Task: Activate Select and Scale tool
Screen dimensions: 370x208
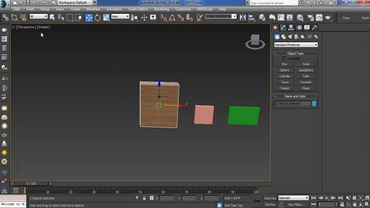Action: point(106,17)
